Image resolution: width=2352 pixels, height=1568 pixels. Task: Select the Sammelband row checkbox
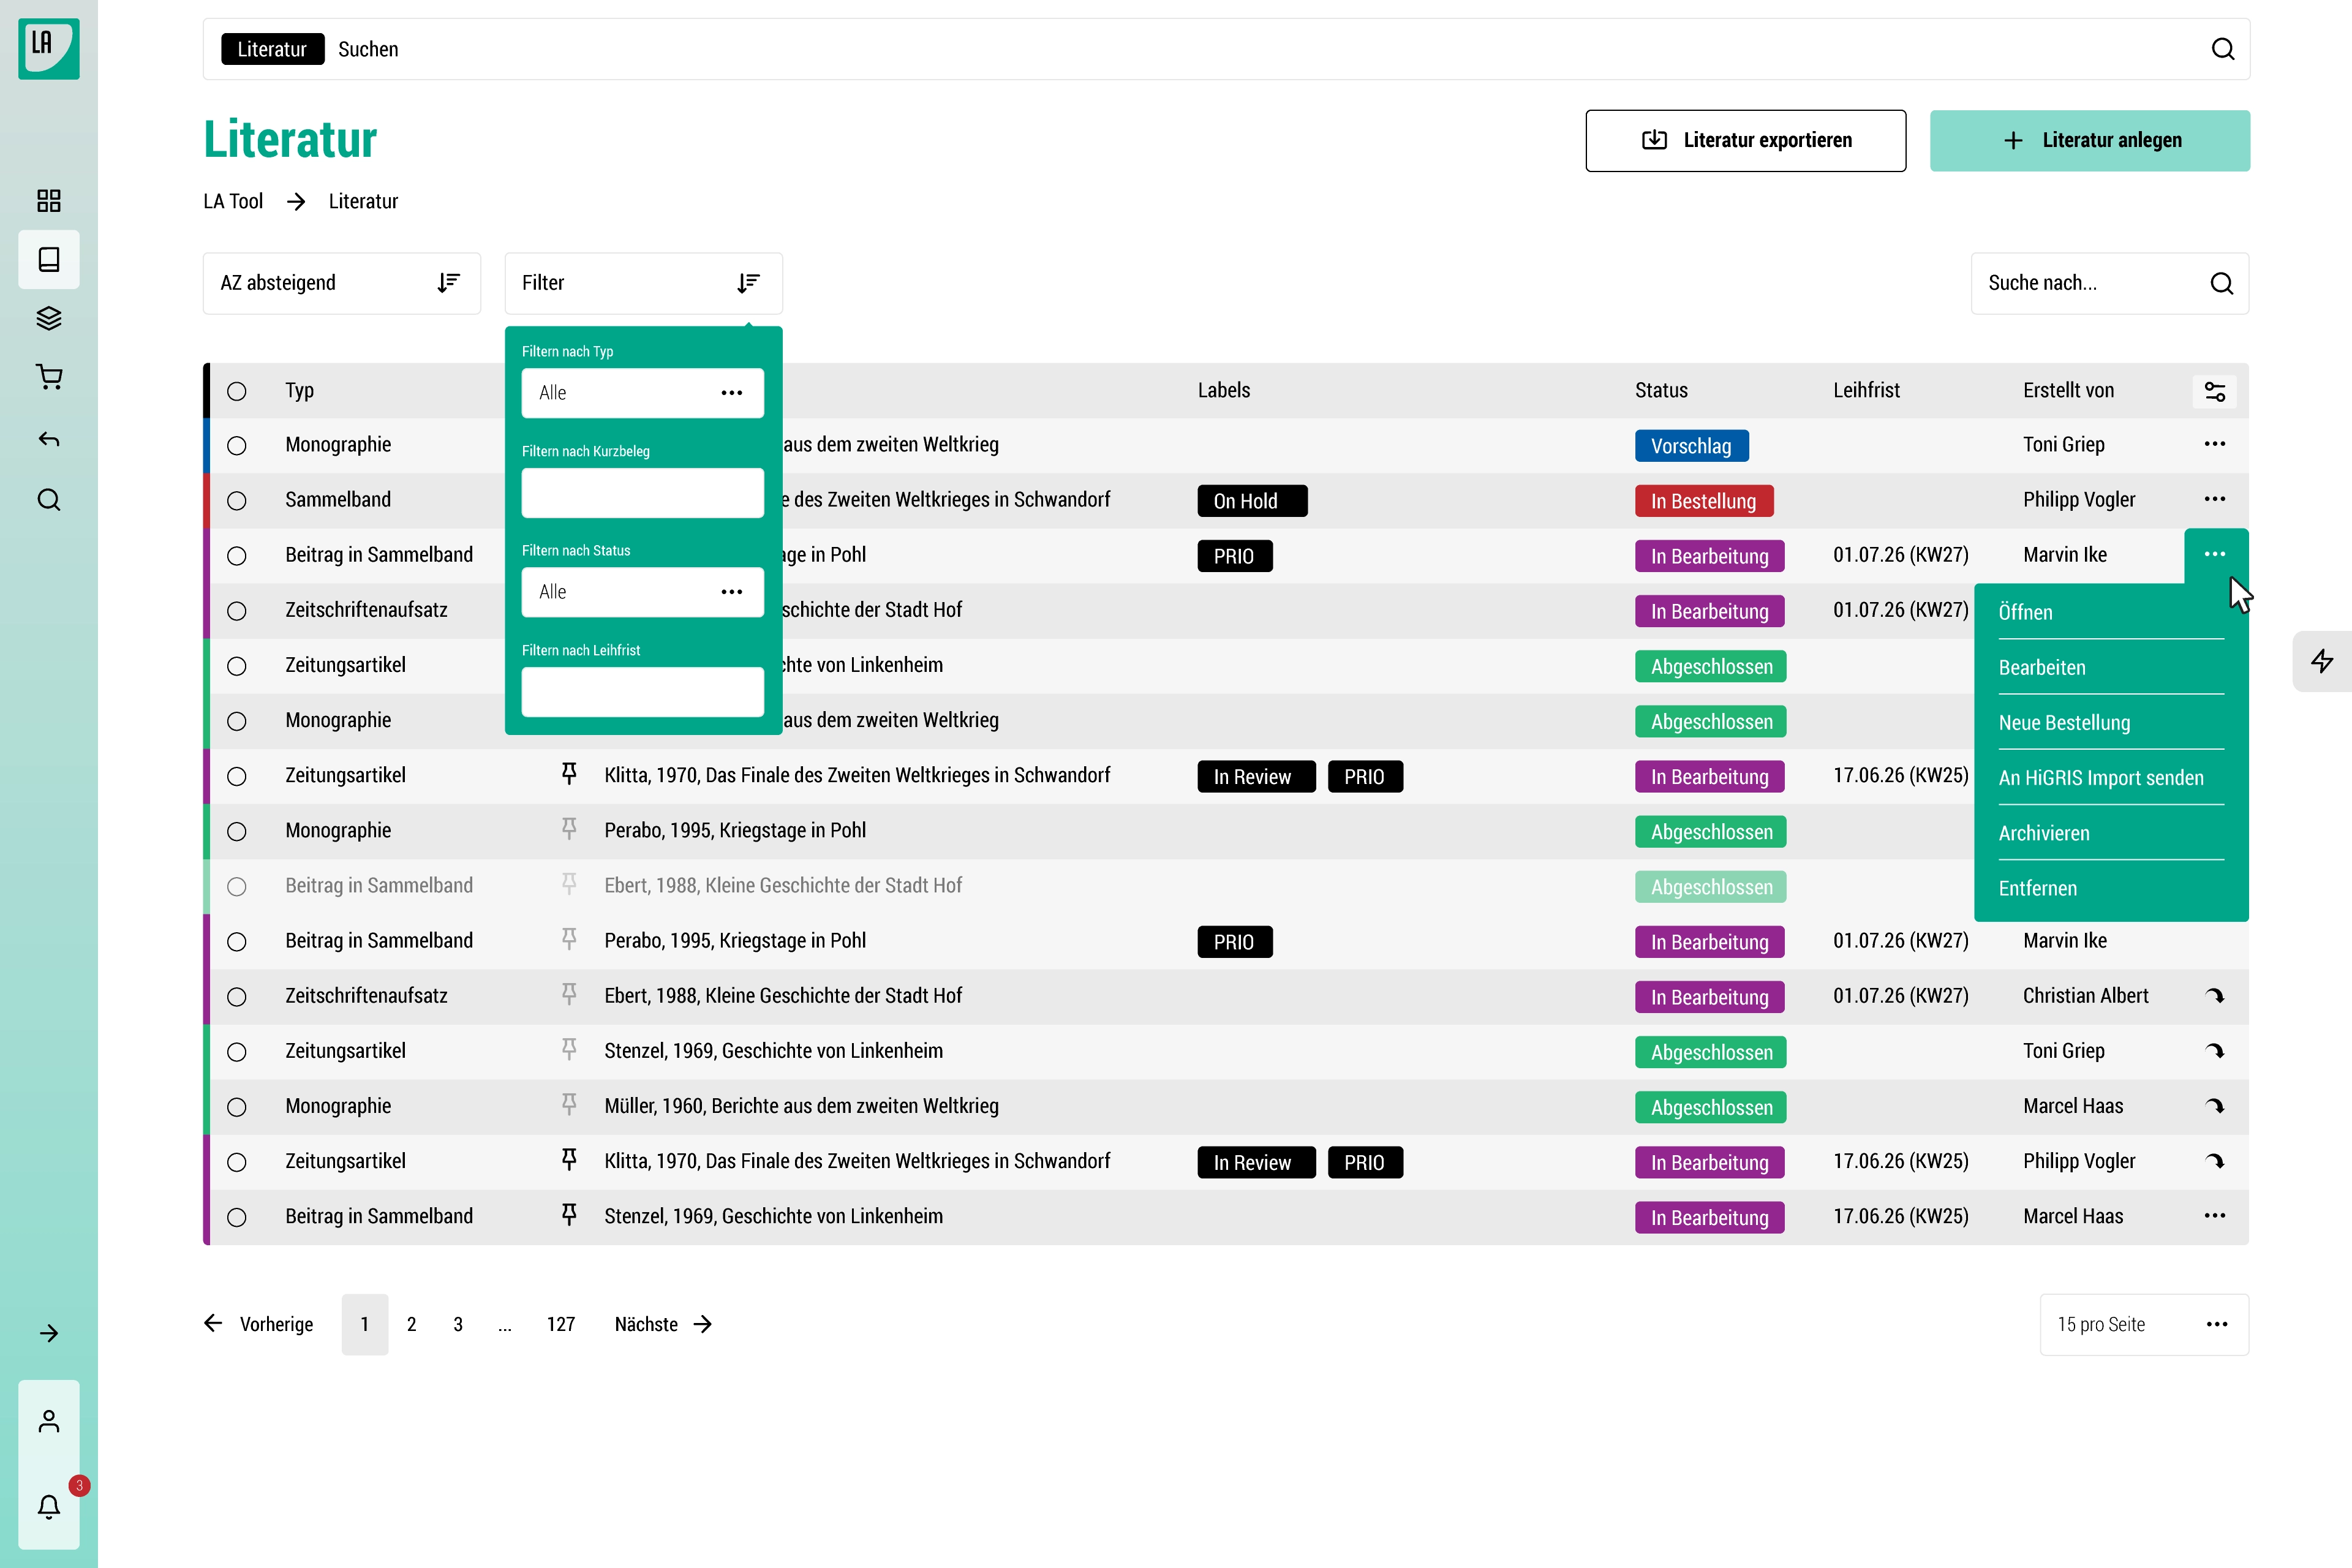(x=237, y=500)
